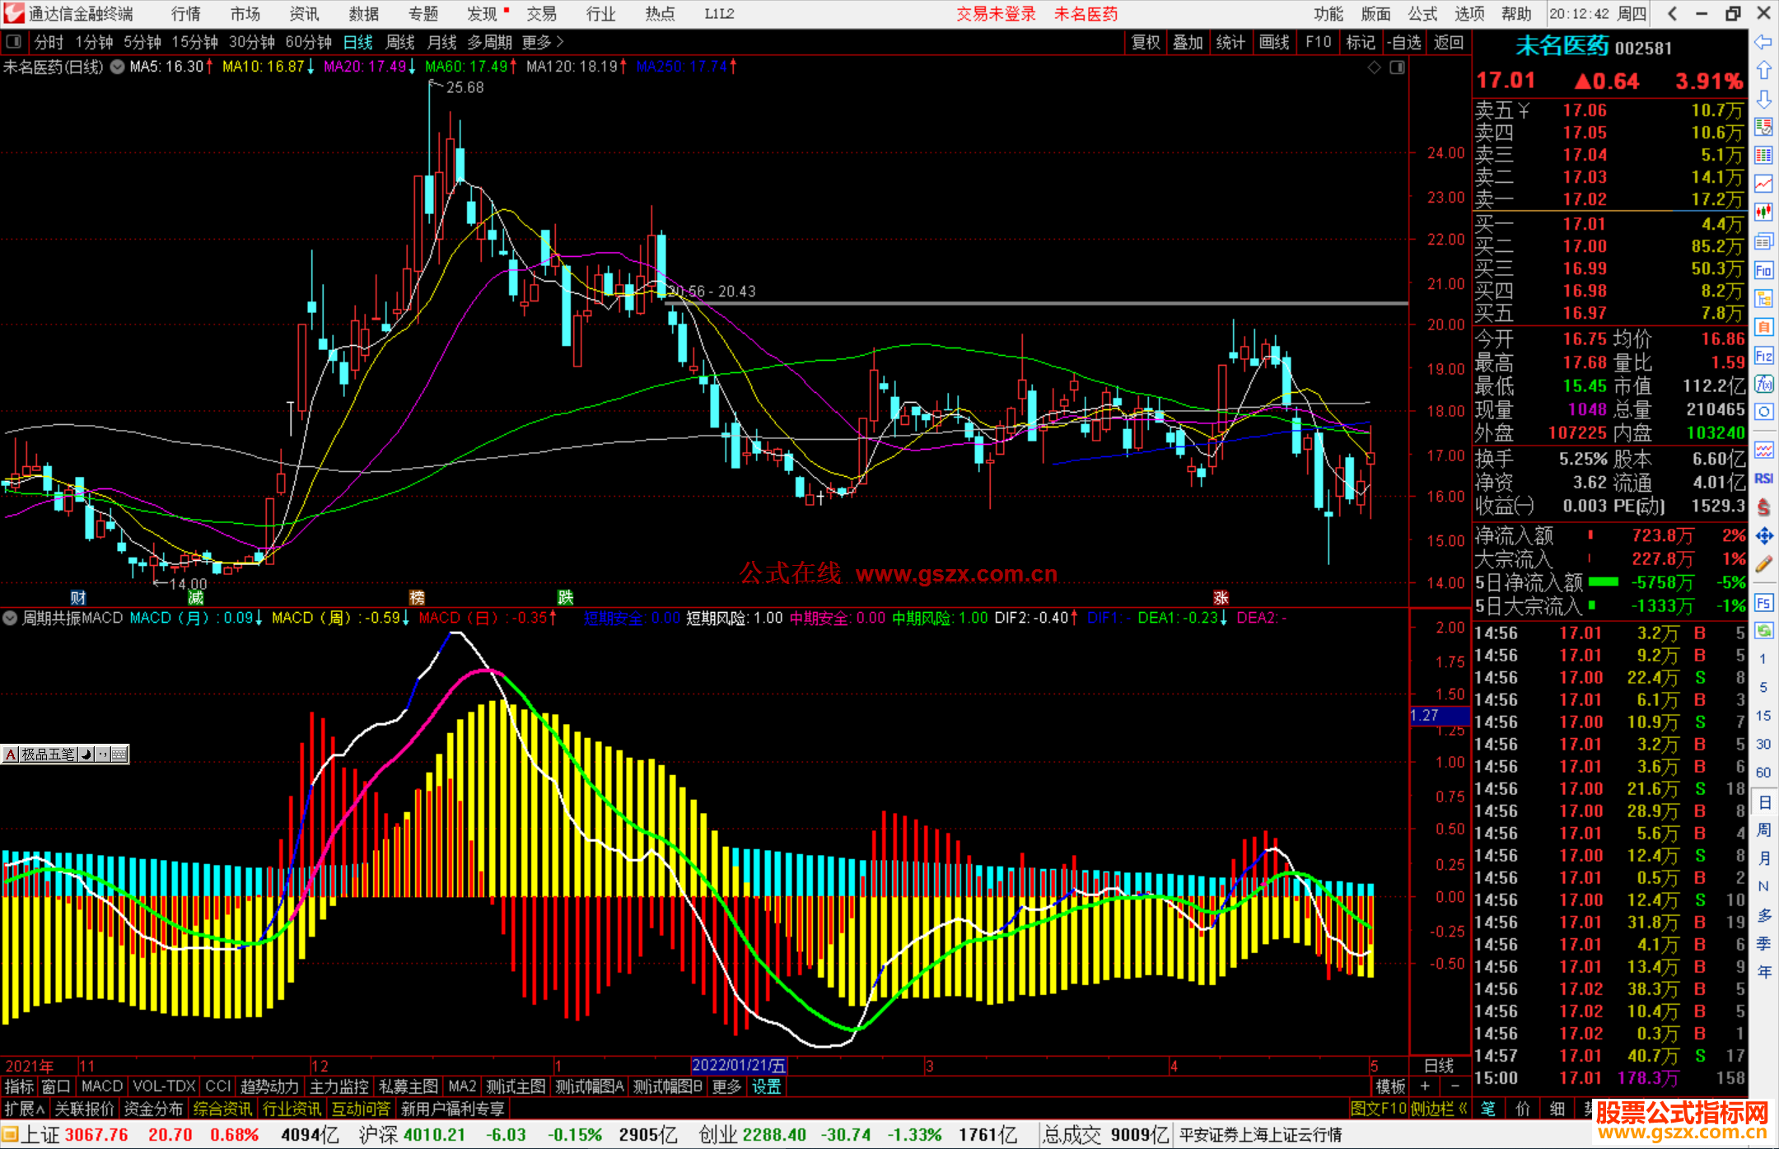1779x1149 pixels.
Task: Open the 交易 menu
Action: click(x=541, y=13)
